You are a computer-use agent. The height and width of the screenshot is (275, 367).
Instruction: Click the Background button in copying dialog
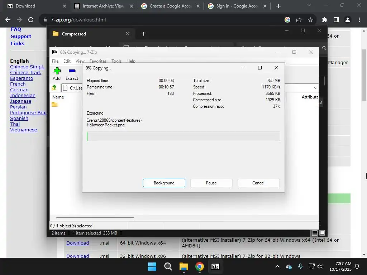[x=164, y=183]
